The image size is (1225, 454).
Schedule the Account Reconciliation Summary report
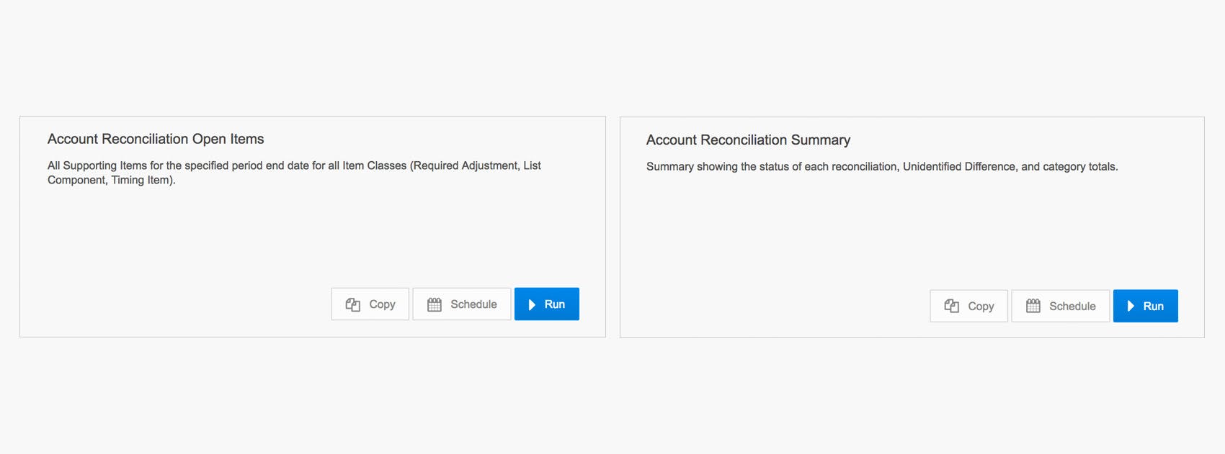[x=1061, y=306]
